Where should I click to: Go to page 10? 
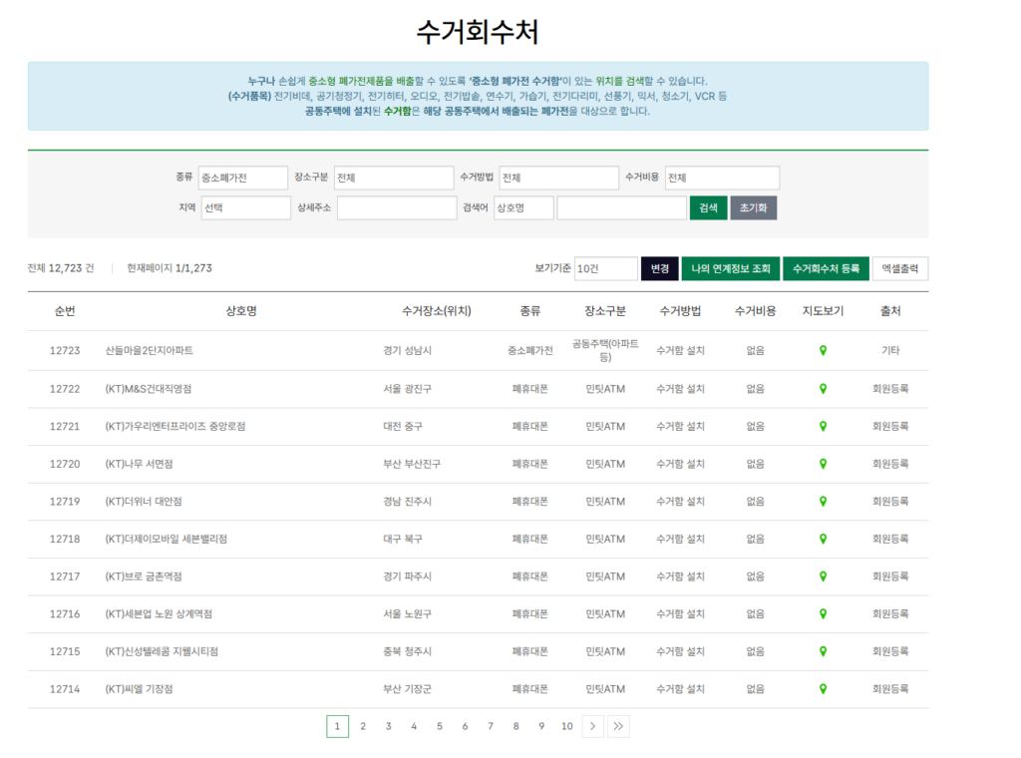[x=567, y=726]
